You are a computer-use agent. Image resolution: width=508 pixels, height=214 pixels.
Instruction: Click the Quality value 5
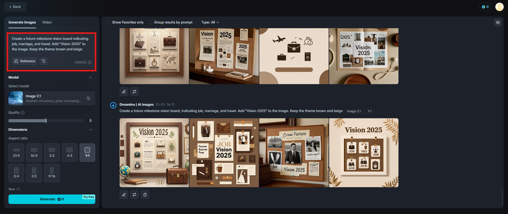pyautogui.click(x=90, y=121)
